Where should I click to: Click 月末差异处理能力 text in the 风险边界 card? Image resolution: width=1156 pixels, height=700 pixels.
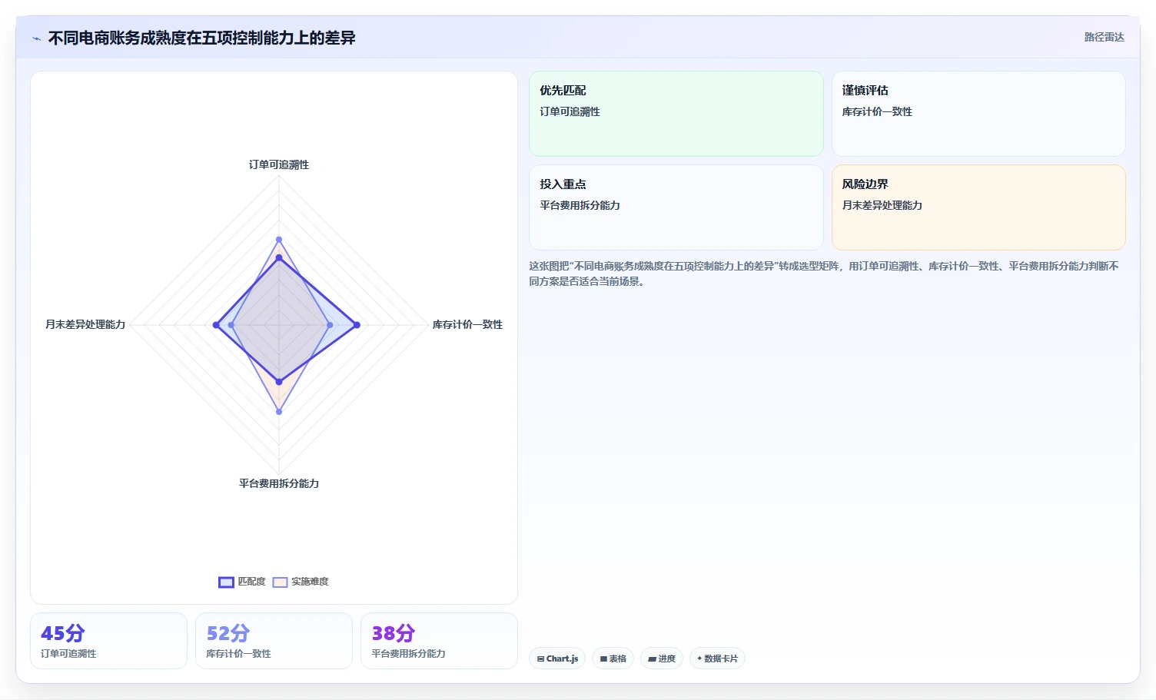(x=882, y=205)
